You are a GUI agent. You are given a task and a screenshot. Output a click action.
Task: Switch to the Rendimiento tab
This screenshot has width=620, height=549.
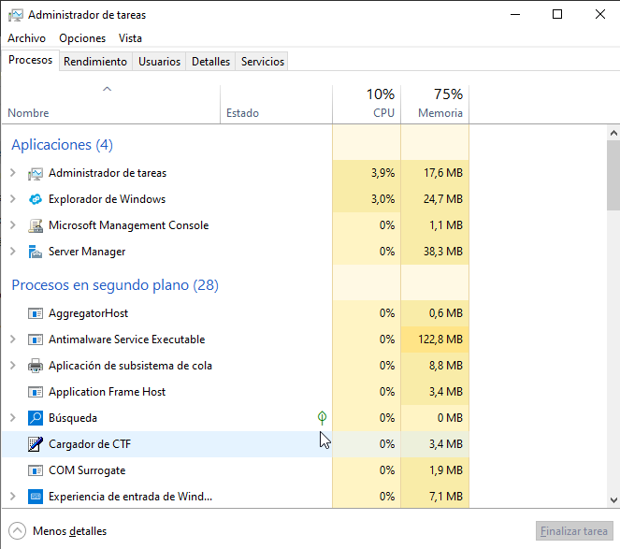click(95, 62)
